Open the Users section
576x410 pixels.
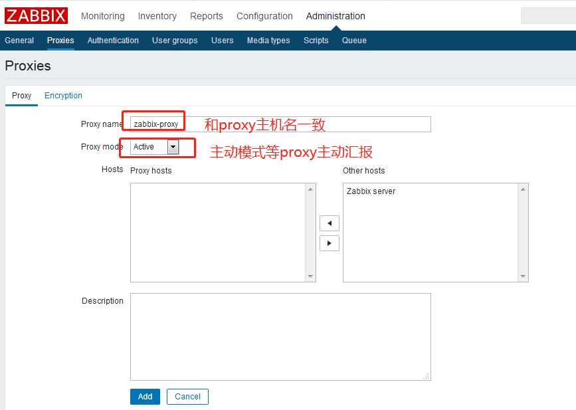[x=223, y=41]
